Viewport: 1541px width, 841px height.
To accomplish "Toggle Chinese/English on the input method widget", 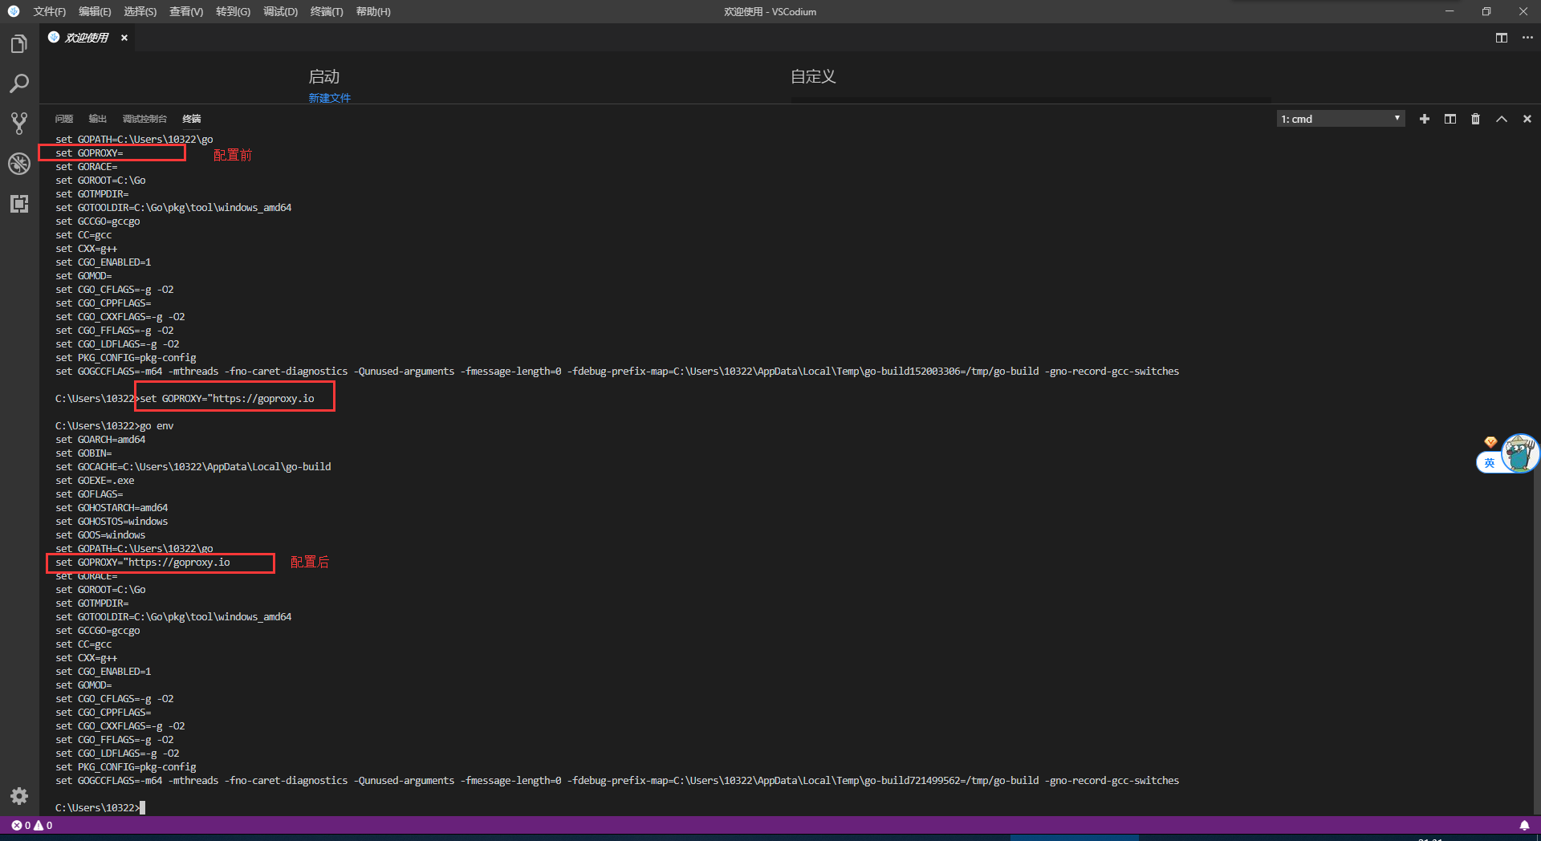I will click(1490, 462).
